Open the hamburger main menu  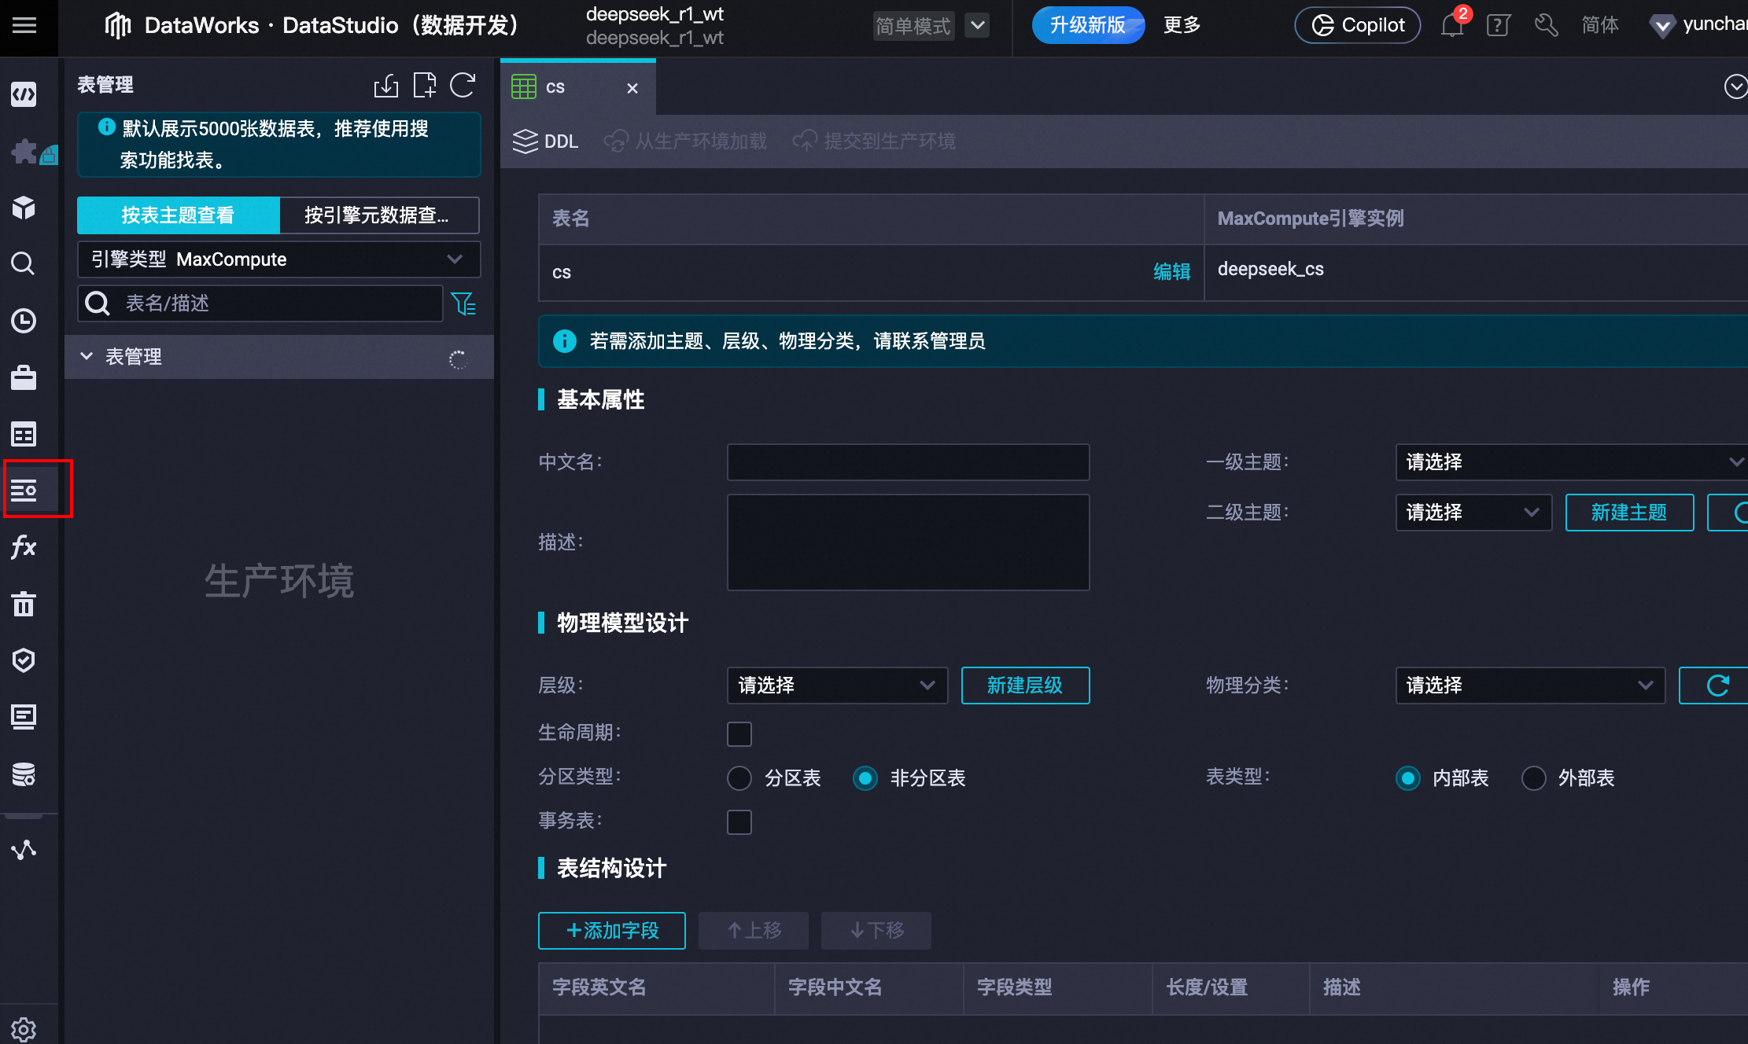[24, 26]
